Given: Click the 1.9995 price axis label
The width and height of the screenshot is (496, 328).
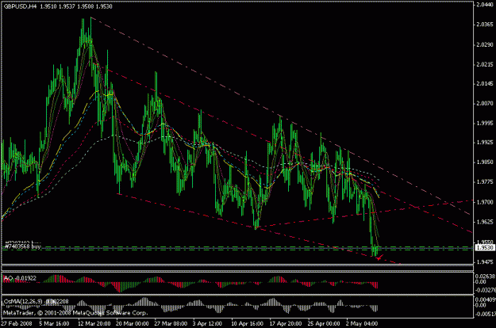Looking at the screenshot, I should click(485, 123).
